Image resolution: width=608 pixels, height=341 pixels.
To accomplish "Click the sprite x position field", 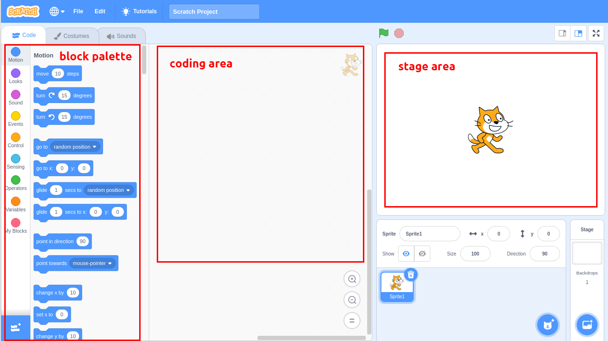I will [499, 234].
